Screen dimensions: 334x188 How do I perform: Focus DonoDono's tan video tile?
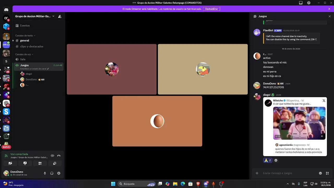(x=203, y=69)
